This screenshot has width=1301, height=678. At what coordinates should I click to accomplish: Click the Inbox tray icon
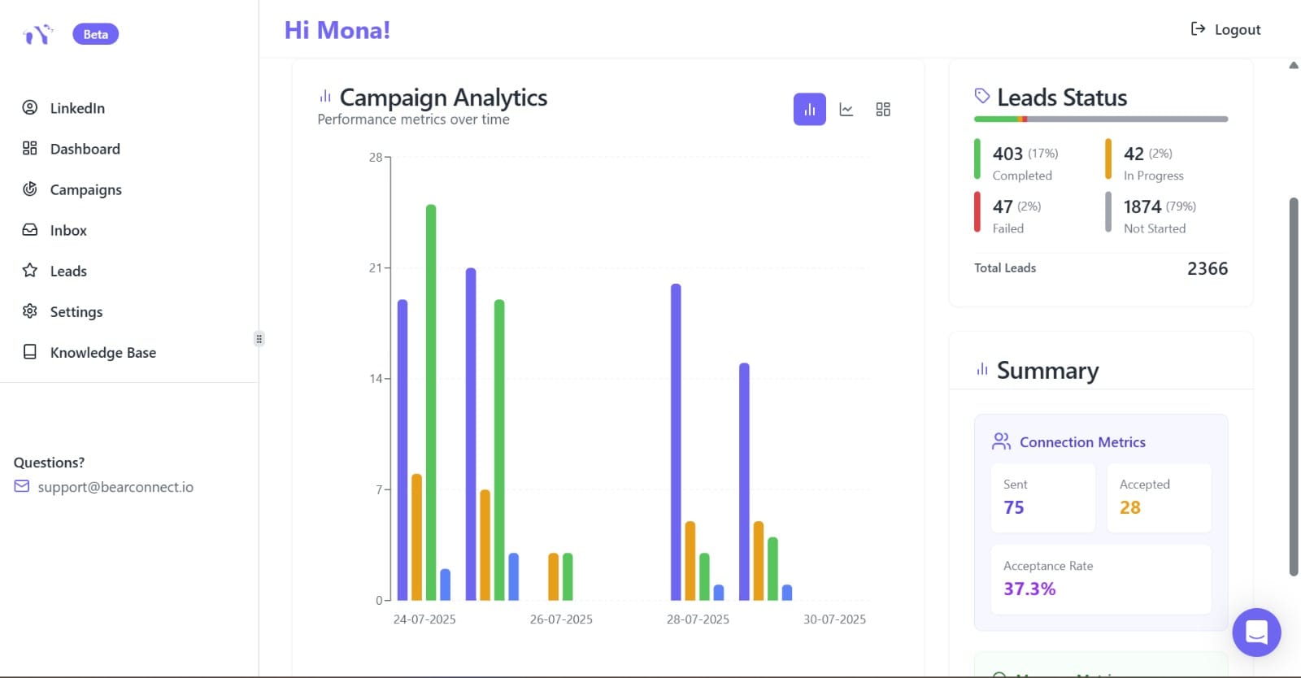tap(30, 229)
